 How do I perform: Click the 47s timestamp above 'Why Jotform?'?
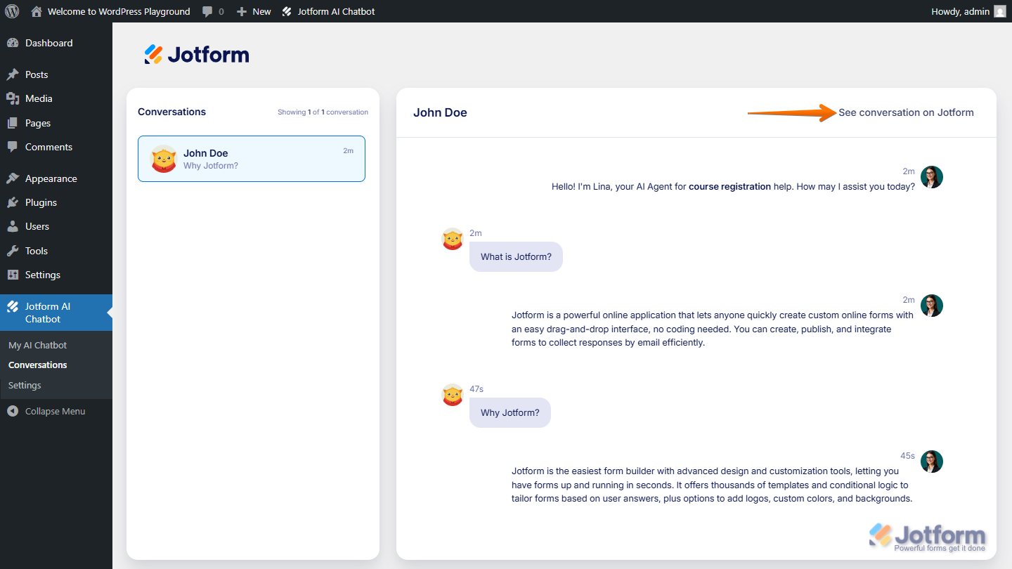476,388
